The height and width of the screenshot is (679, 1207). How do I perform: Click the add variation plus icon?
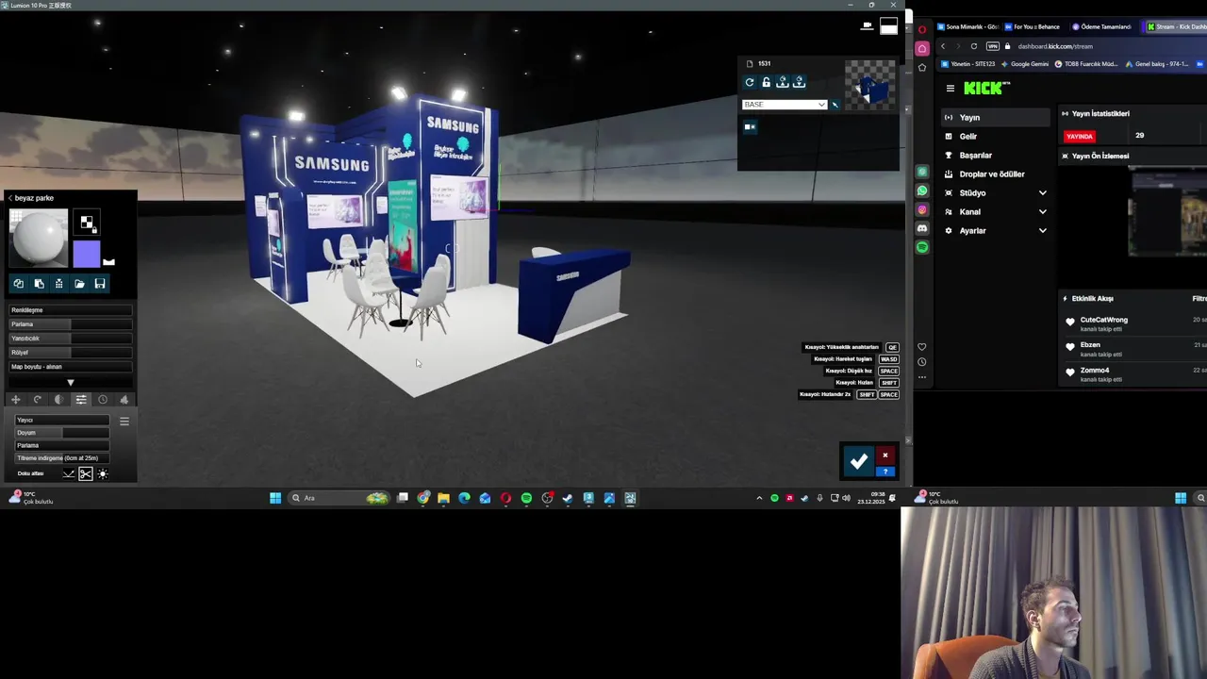(750, 126)
